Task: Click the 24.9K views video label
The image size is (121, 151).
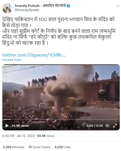Action: (20, 126)
